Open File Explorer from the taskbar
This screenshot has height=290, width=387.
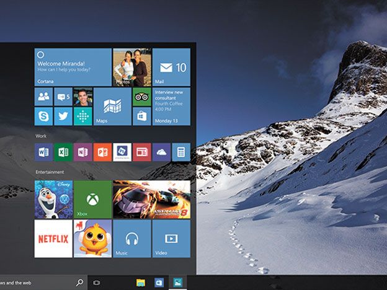point(141,283)
